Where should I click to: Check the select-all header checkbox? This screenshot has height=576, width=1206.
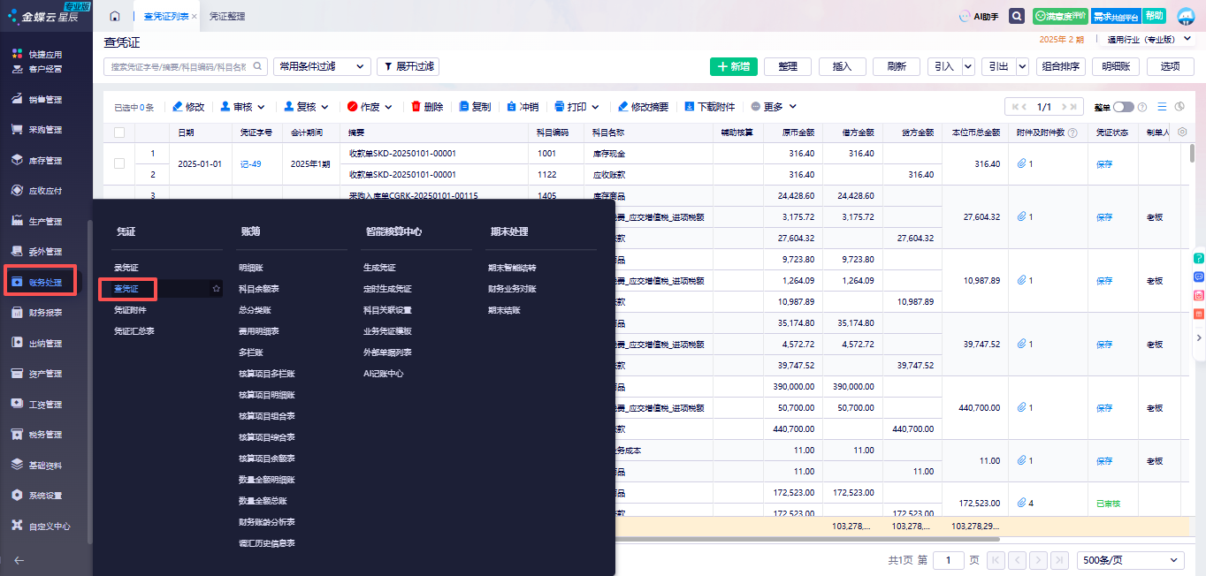pyautogui.click(x=119, y=133)
